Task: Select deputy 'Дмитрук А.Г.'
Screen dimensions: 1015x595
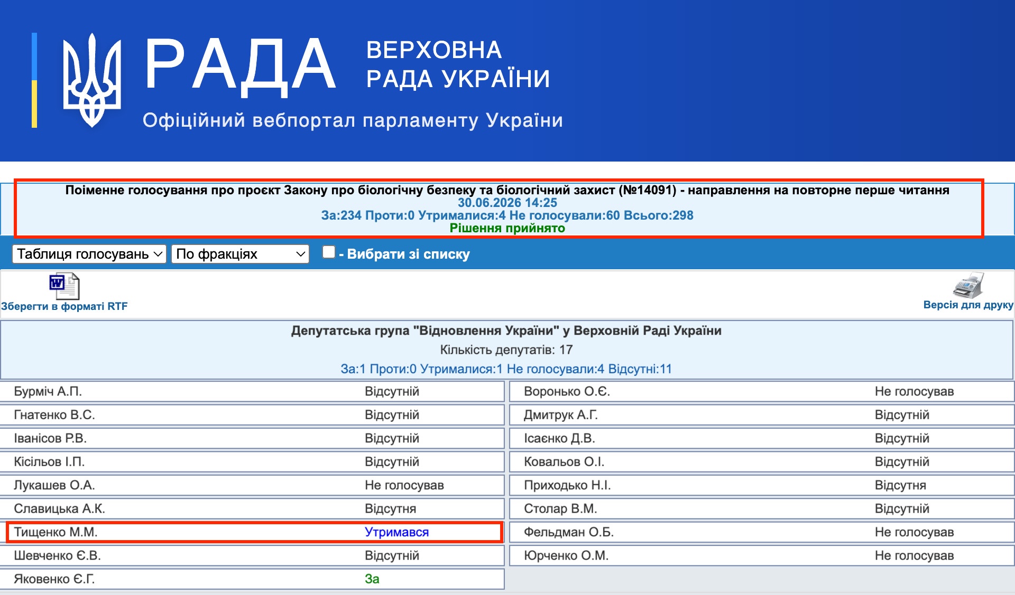Action: tap(561, 414)
